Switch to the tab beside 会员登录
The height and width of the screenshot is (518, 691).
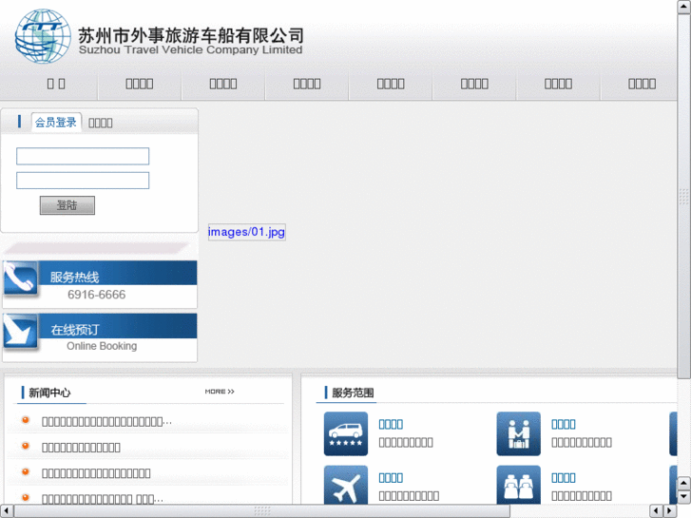coord(101,123)
